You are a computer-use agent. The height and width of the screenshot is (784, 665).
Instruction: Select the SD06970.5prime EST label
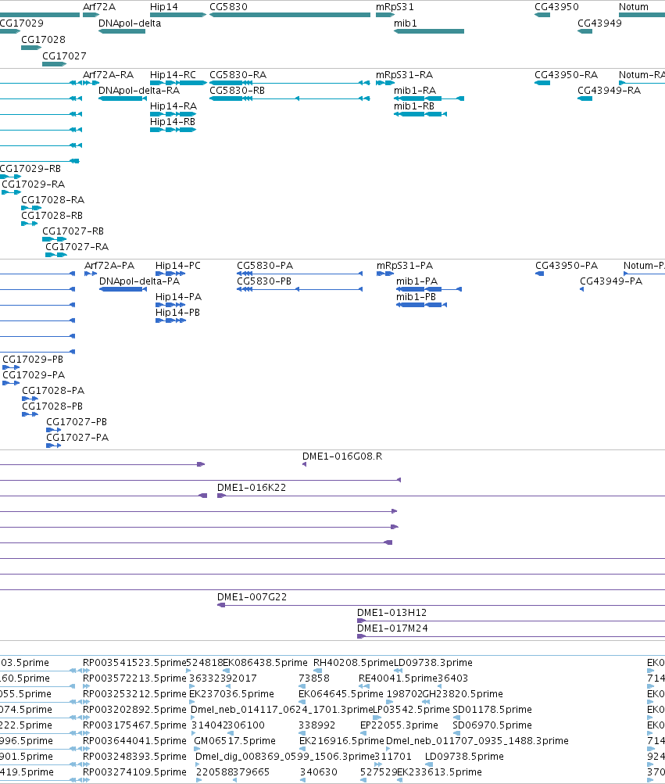coord(492,725)
